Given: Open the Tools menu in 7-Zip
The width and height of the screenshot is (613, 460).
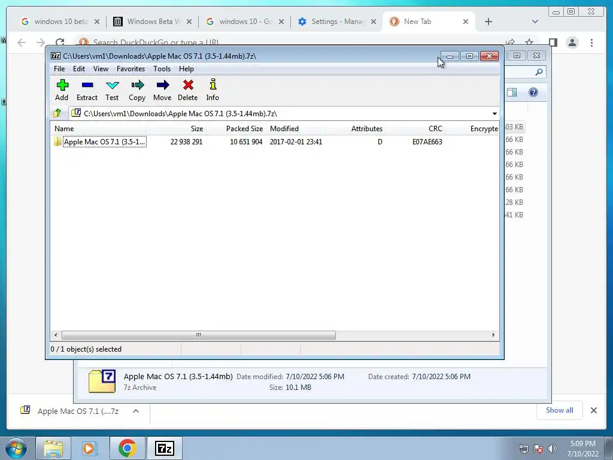Looking at the screenshot, I should (x=162, y=69).
